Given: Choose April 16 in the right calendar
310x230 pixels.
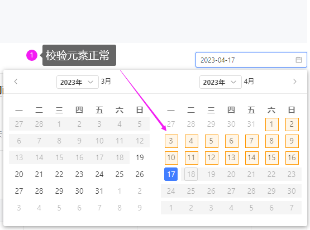Looking at the screenshot, I should pyautogui.click(x=292, y=158).
